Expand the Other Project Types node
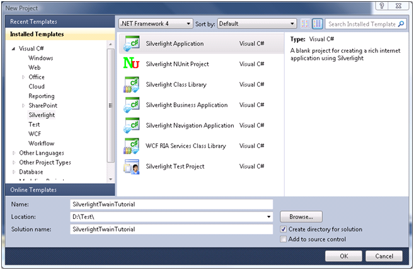Screen dimensions: 414x270 click(14, 162)
